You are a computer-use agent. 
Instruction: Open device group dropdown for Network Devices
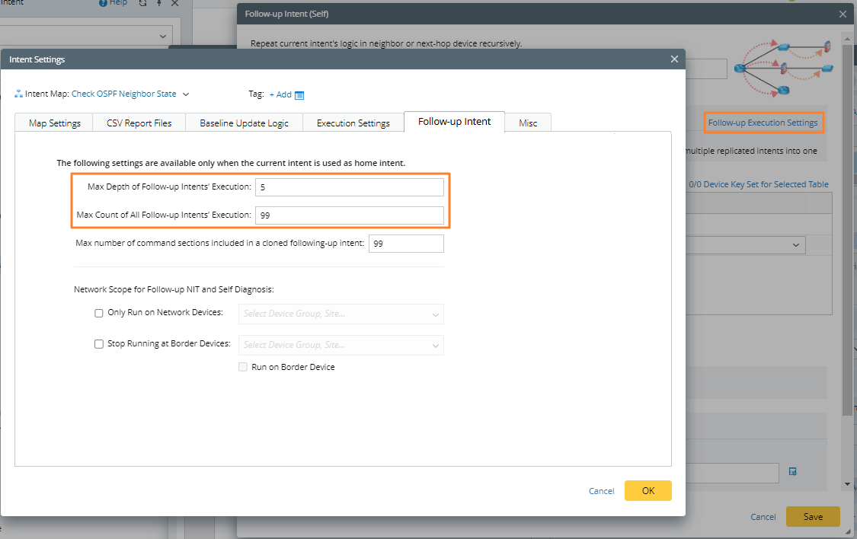click(341, 314)
